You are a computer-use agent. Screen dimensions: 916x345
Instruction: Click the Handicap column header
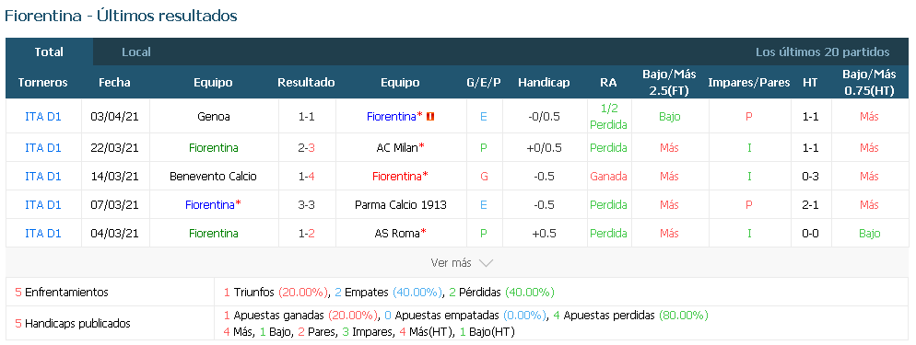coord(544,83)
